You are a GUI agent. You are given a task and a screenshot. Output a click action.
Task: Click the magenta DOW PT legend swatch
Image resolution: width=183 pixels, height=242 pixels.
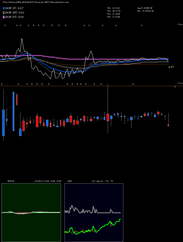(x=4, y=17)
